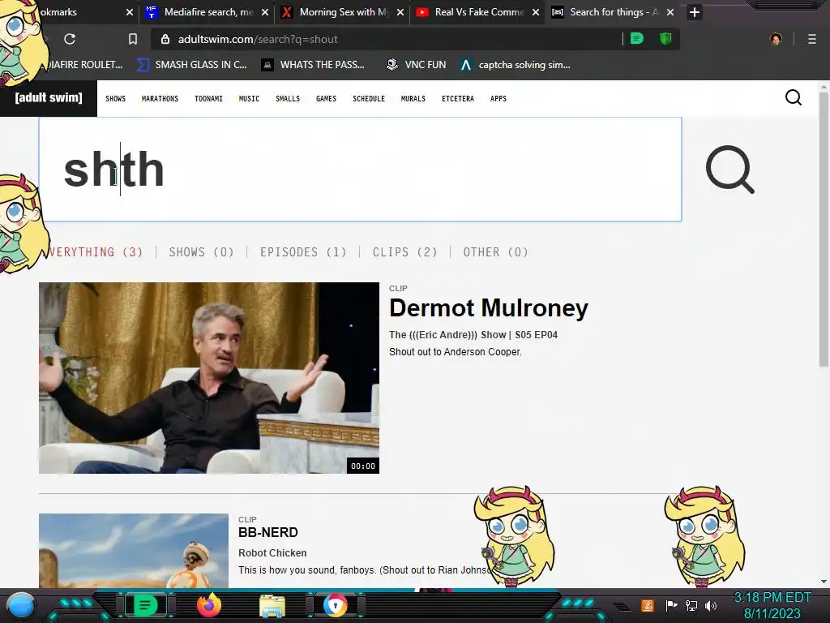
Task: Submit search with large magnifier icon
Action: point(730,170)
